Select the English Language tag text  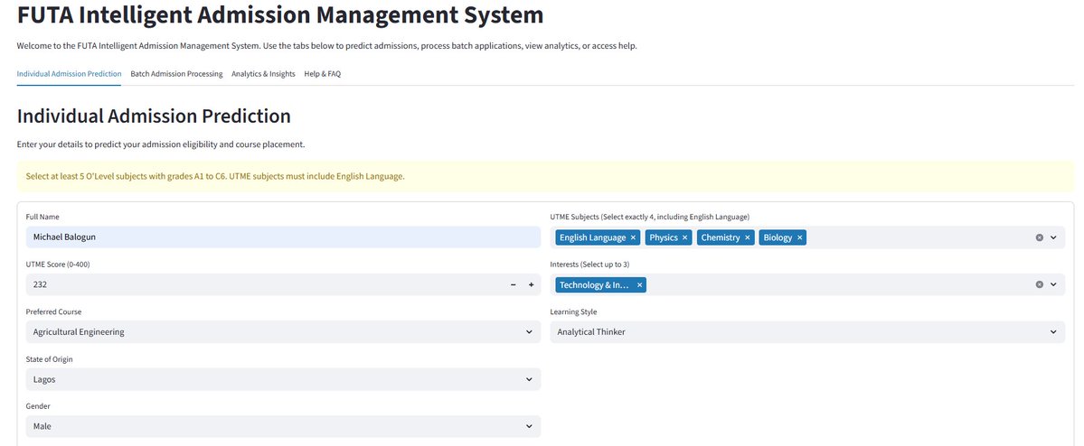pyautogui.click(x=592, y=237)
